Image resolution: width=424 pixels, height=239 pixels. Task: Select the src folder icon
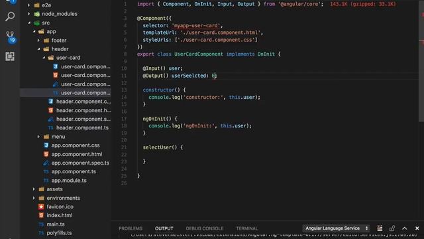point(37,23)
